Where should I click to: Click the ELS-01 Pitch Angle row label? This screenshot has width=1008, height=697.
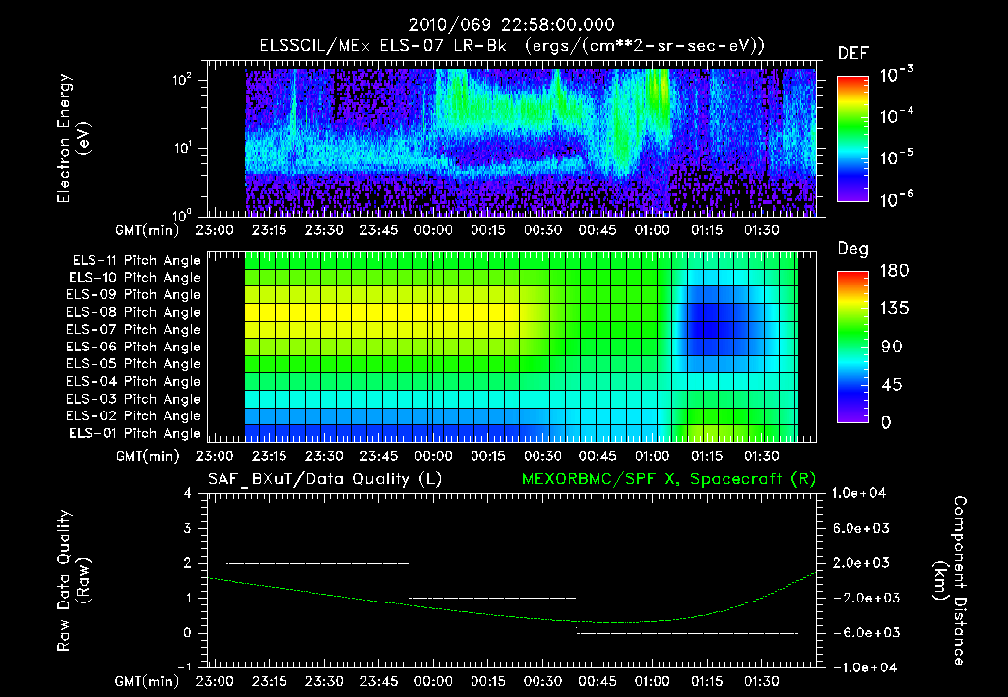[x=135, y=433]
